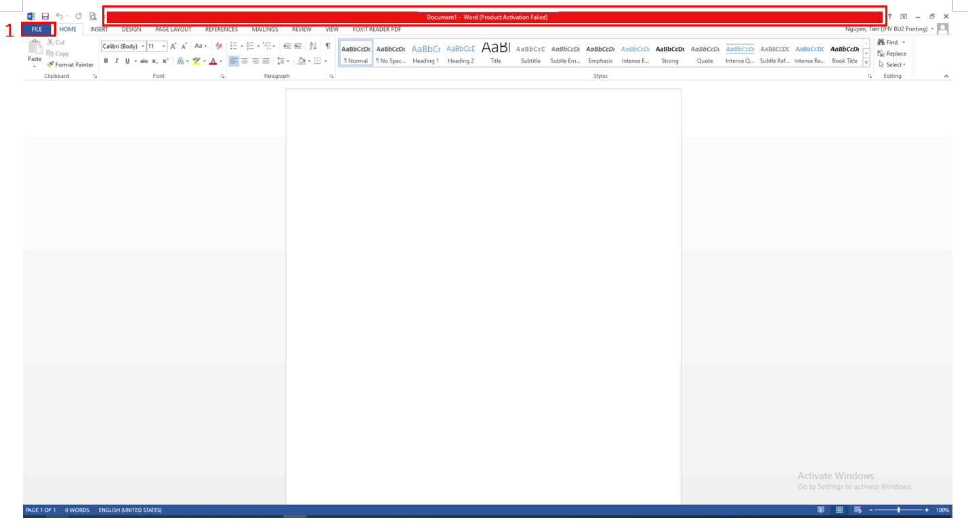Image resolution: width=968 pixels, height=526 pixels.
Task: Open the FILE tab
Action: [37, 29]
